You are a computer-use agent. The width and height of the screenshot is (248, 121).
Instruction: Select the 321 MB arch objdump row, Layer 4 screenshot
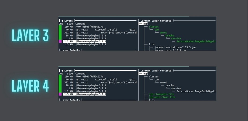(100, 82)
